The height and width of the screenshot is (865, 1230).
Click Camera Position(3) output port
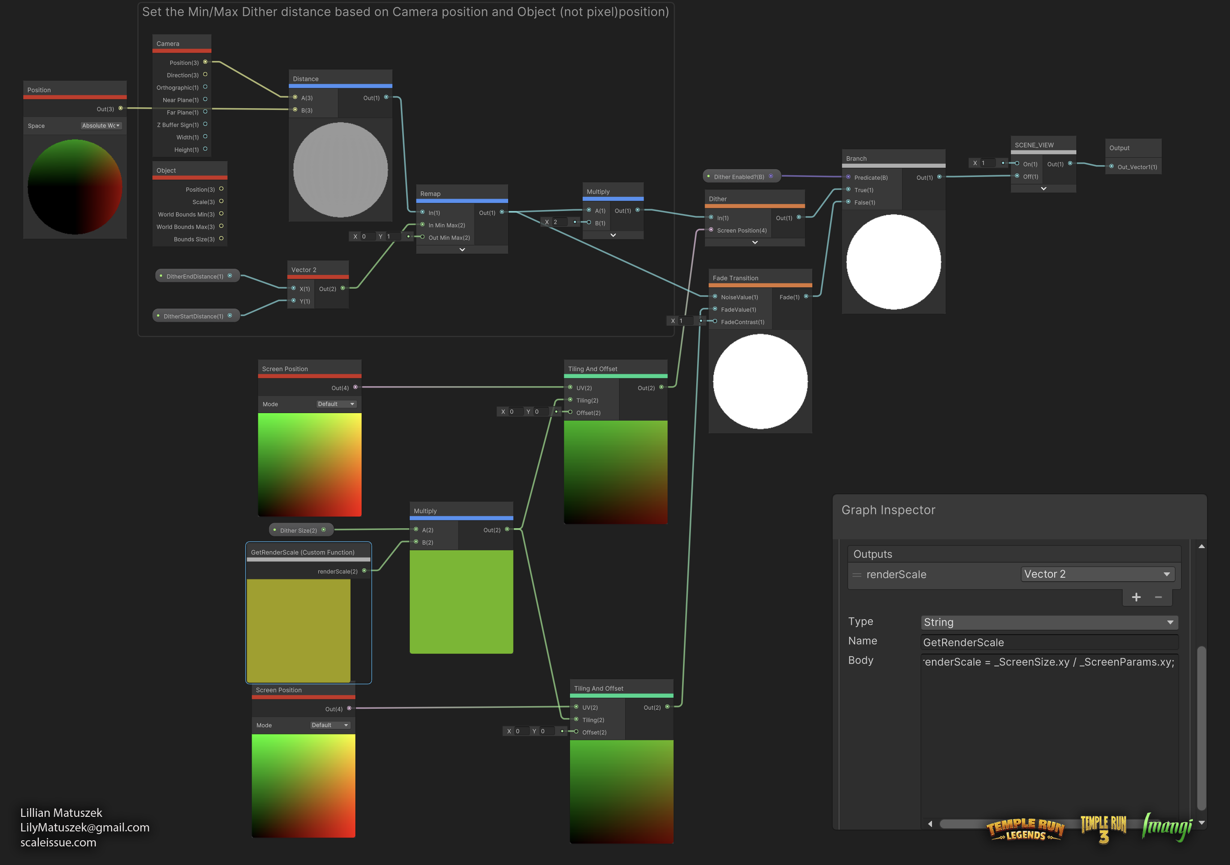click(x=205, y=62)
